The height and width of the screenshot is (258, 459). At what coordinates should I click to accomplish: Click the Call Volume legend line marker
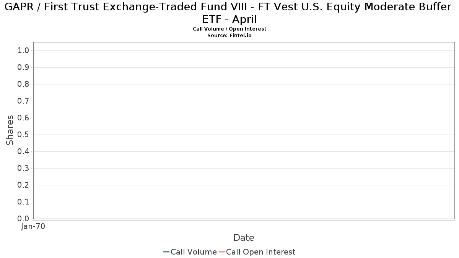[x=166, y=252]
